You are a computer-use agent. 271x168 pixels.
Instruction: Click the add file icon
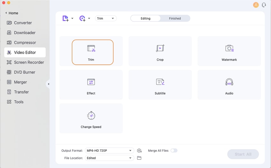[65, 18]
